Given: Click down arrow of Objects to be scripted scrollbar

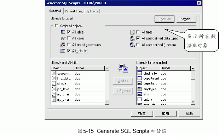Looking at the screenshot, I should (193, 102).
